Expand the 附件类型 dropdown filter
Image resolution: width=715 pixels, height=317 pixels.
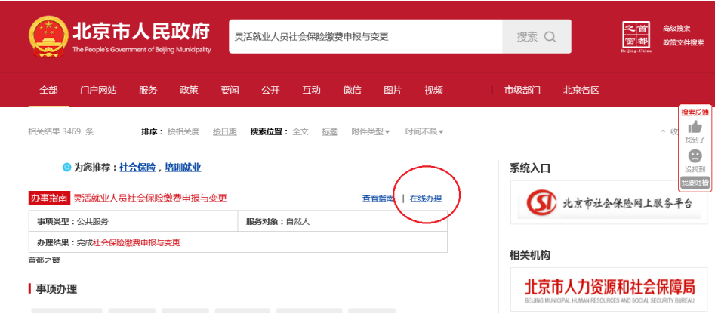pyautogui.click(x=370, y=131)
